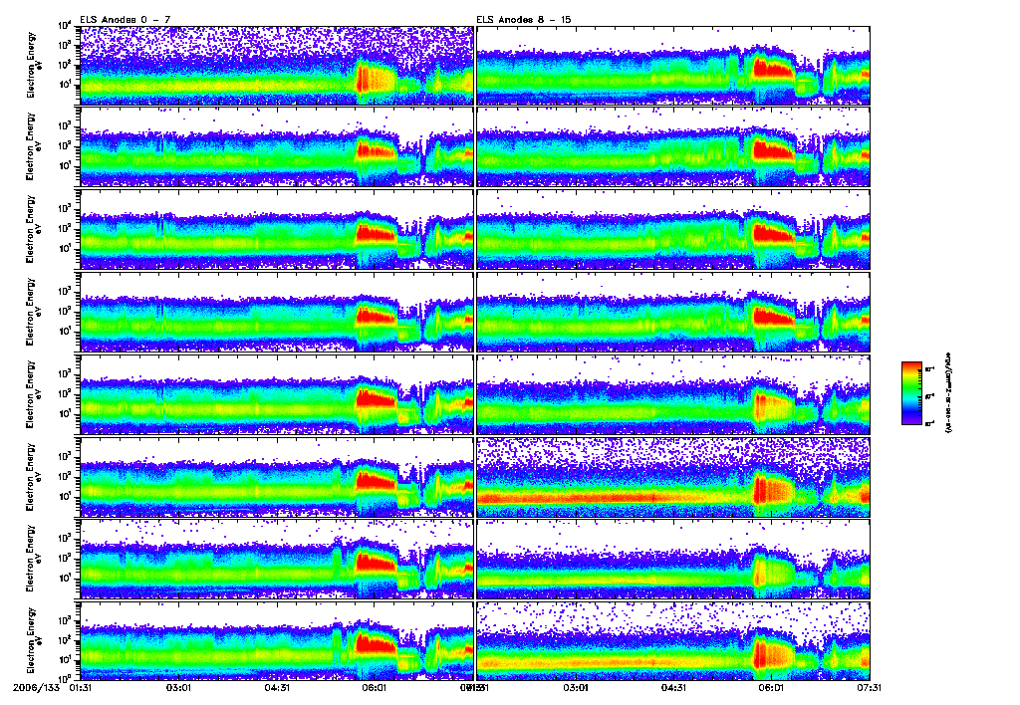Image resolution: width=1020 pixels, height=705 pixels.
Task: Click the "Electron Energy eV" label of the bottom row
Action: point(34,641)
